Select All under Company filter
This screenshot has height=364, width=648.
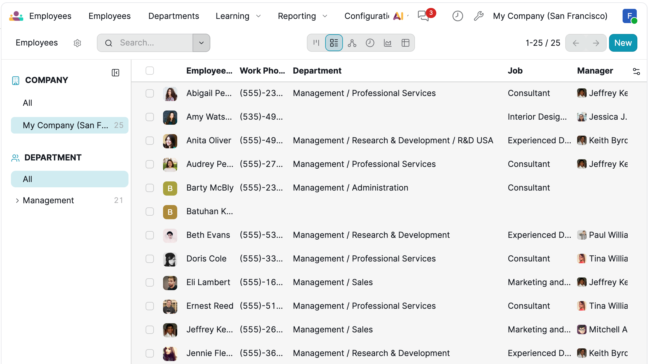click(27, 103)
